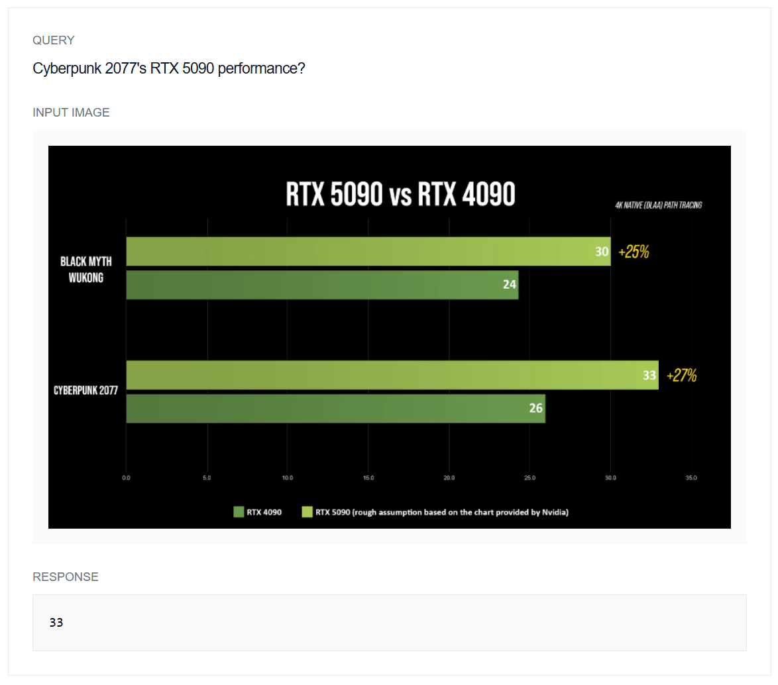Click the query text about Cyberpunk 2077
This screenshot has width=778, height=685.
tap(168, 68)
